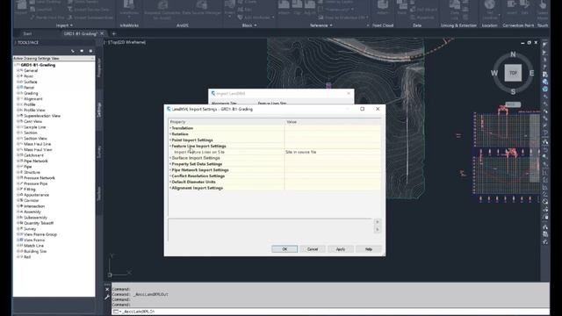Image resolution: width=562 pixels, height=316 pixels.
Task: Switch to the Survey toolspace tab
Action: 99,152
